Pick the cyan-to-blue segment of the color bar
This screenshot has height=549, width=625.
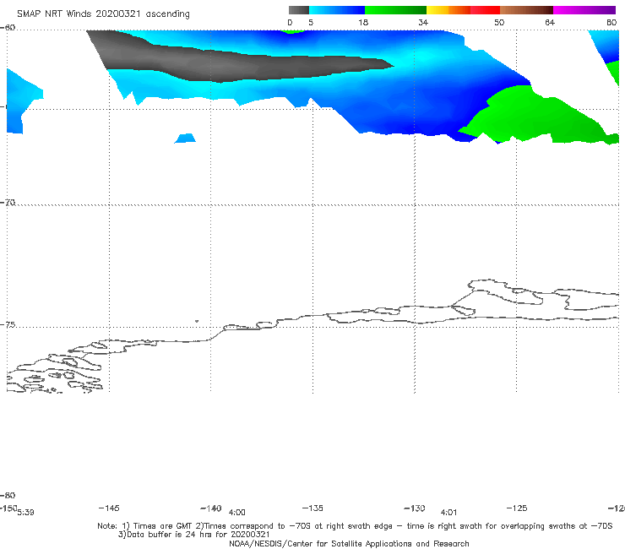337,10
